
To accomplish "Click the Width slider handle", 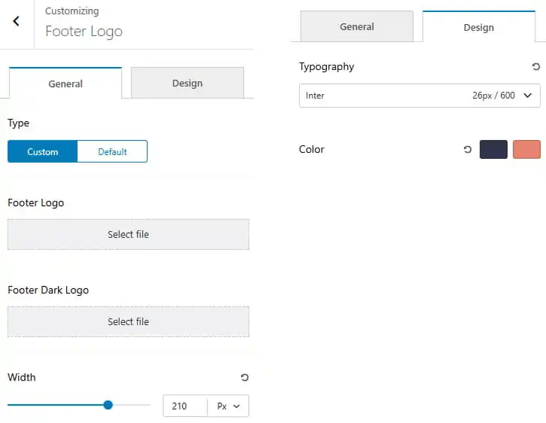I will (x=108, y=405).
